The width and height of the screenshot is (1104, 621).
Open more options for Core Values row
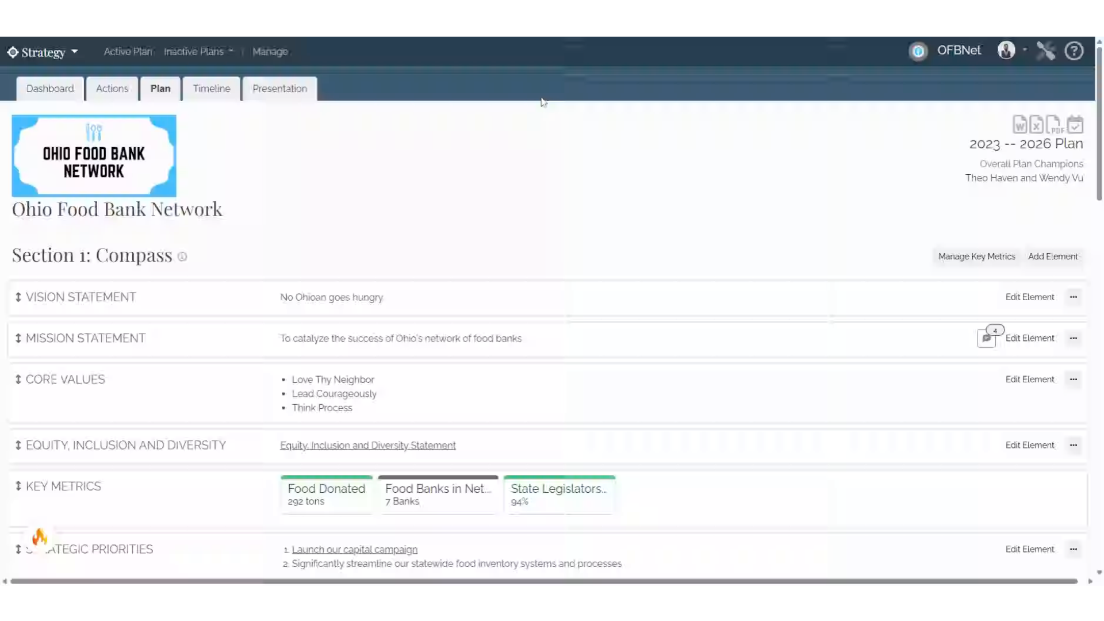(1074, 379)
